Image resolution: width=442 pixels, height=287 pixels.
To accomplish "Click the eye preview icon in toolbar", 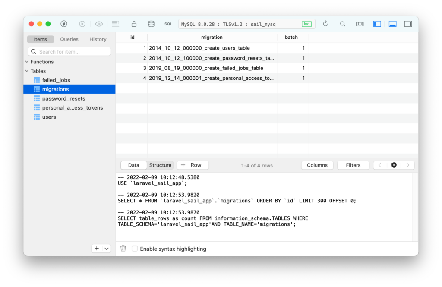I will [x=99, y=24].
